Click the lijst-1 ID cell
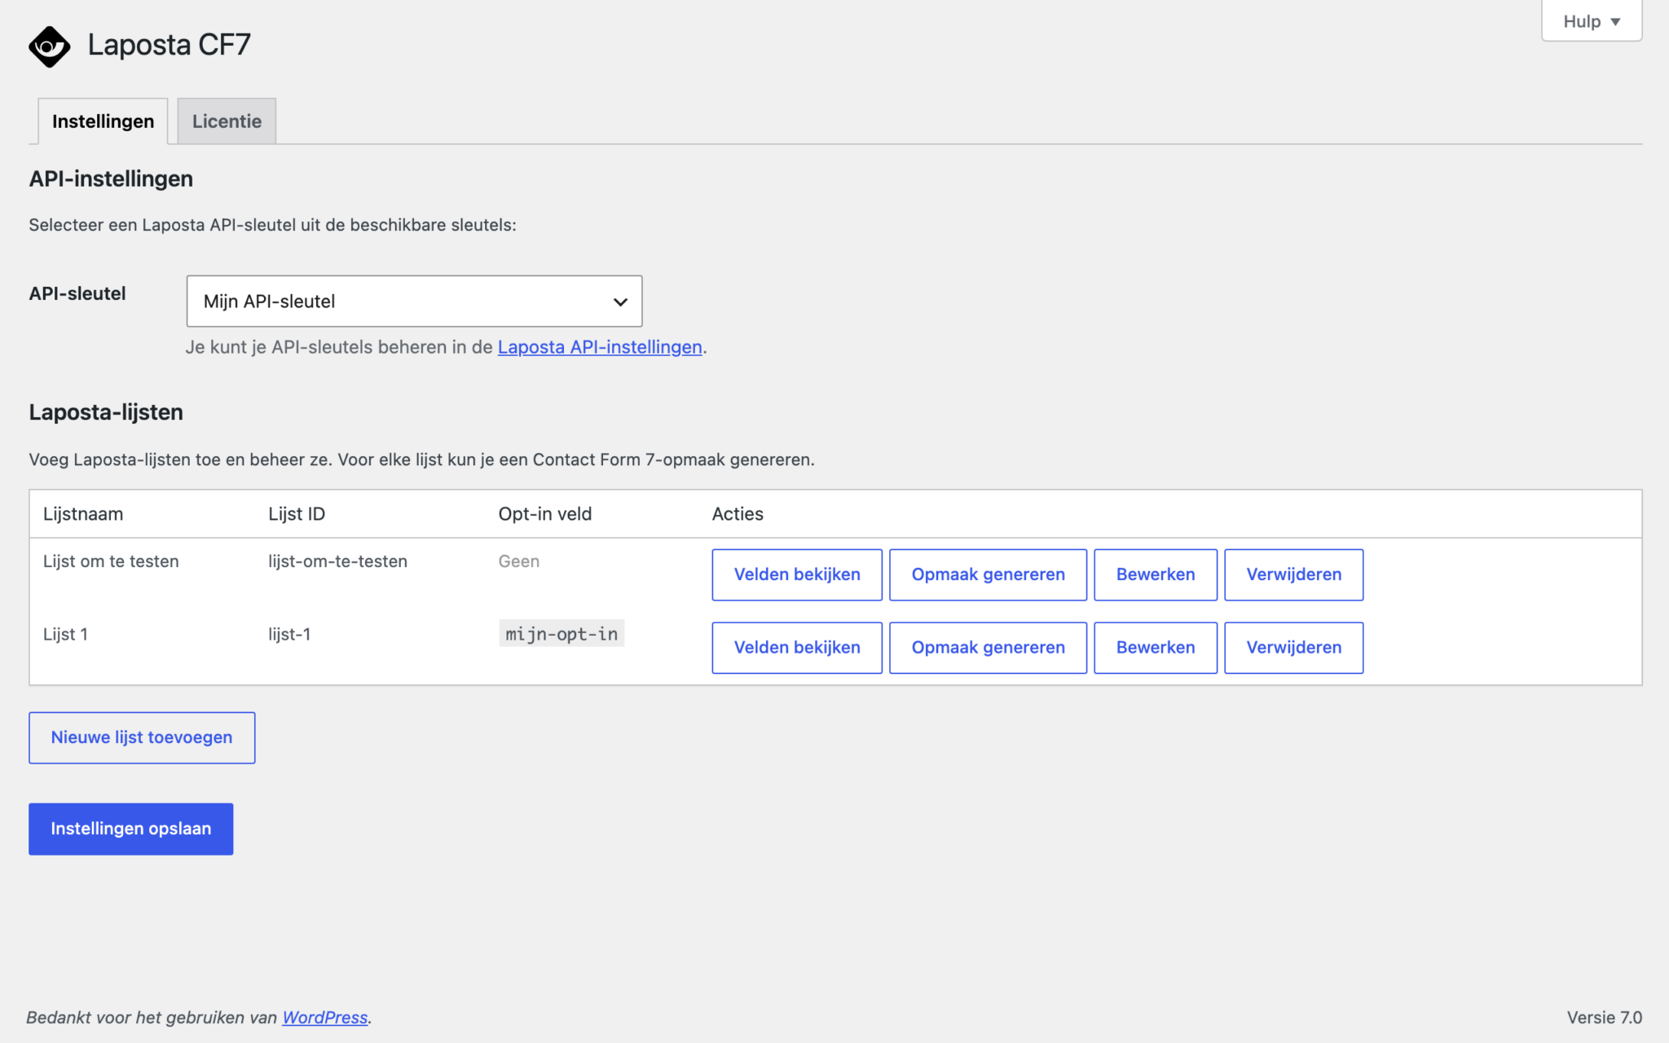Image resolution: width=1669 pixels, height=1043 pixels. pos(289,634)
